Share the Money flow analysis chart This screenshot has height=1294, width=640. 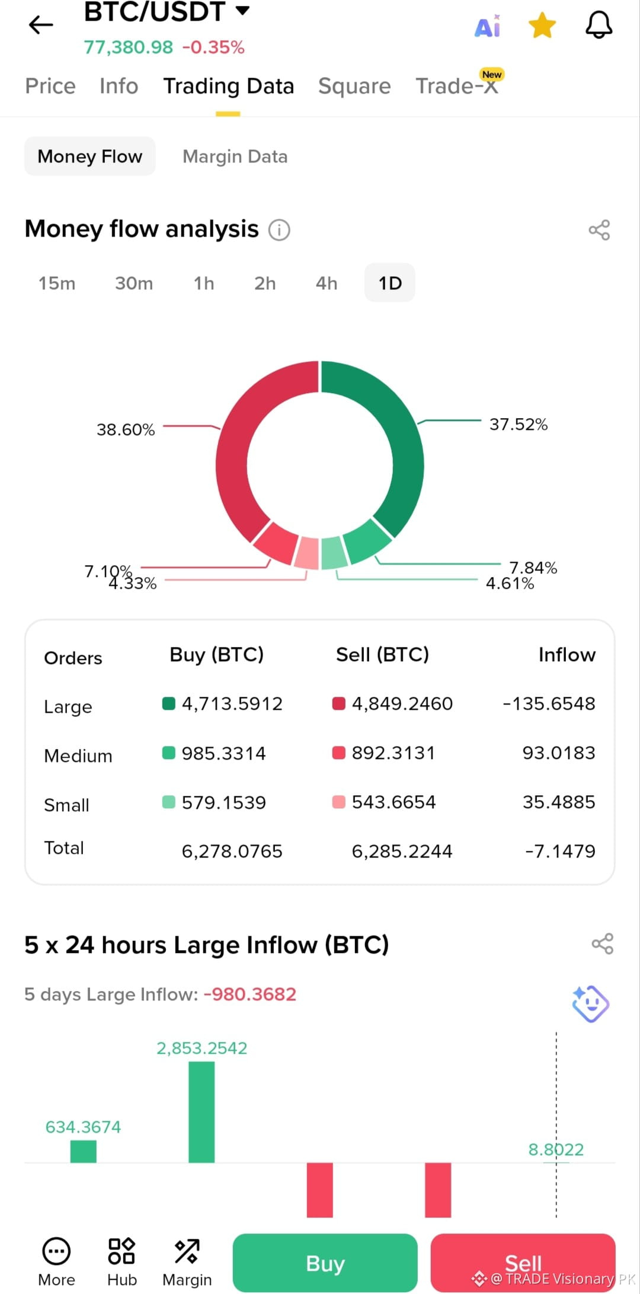point(599,230)
